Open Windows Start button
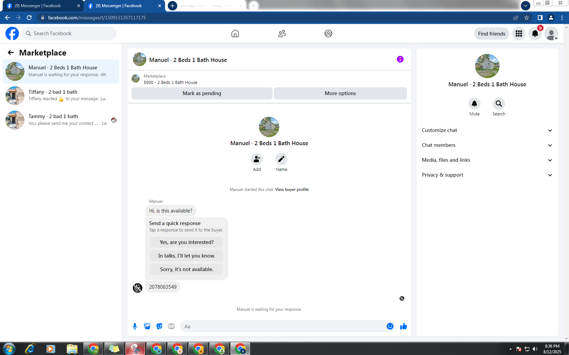 [x=9, y=349]
